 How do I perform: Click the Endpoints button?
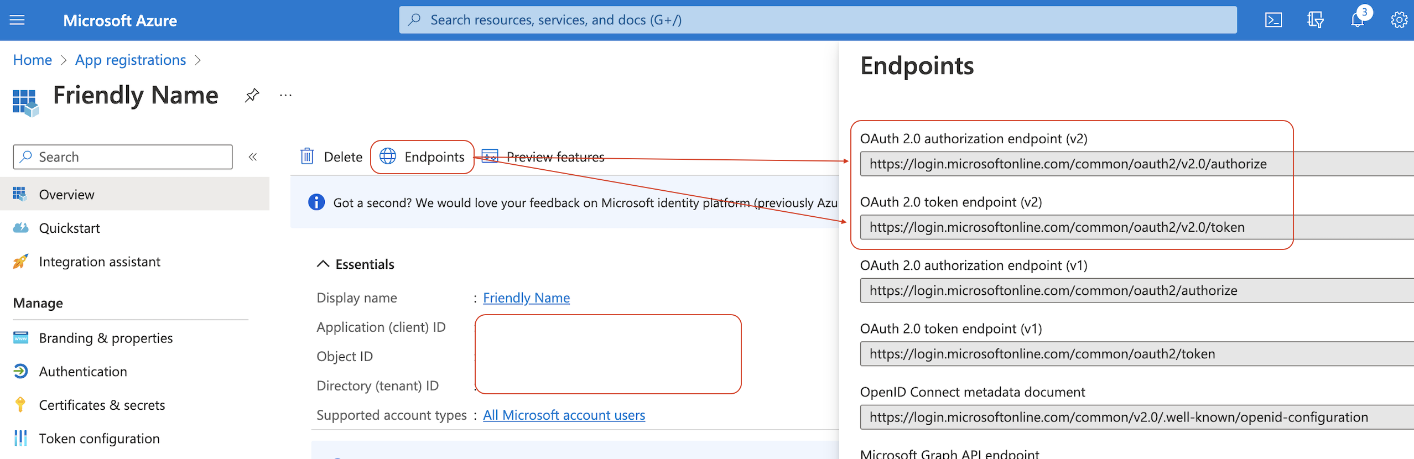[x=422, y=157]
